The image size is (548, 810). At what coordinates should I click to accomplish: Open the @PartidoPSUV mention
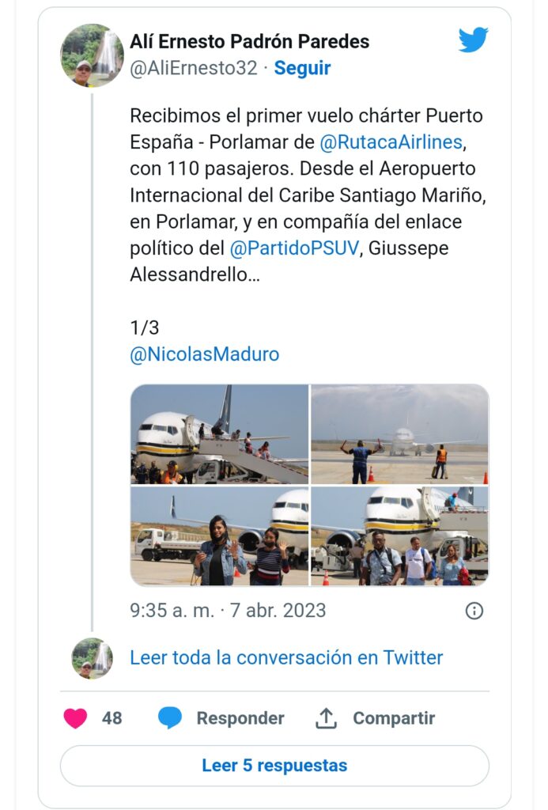(294, 248)
